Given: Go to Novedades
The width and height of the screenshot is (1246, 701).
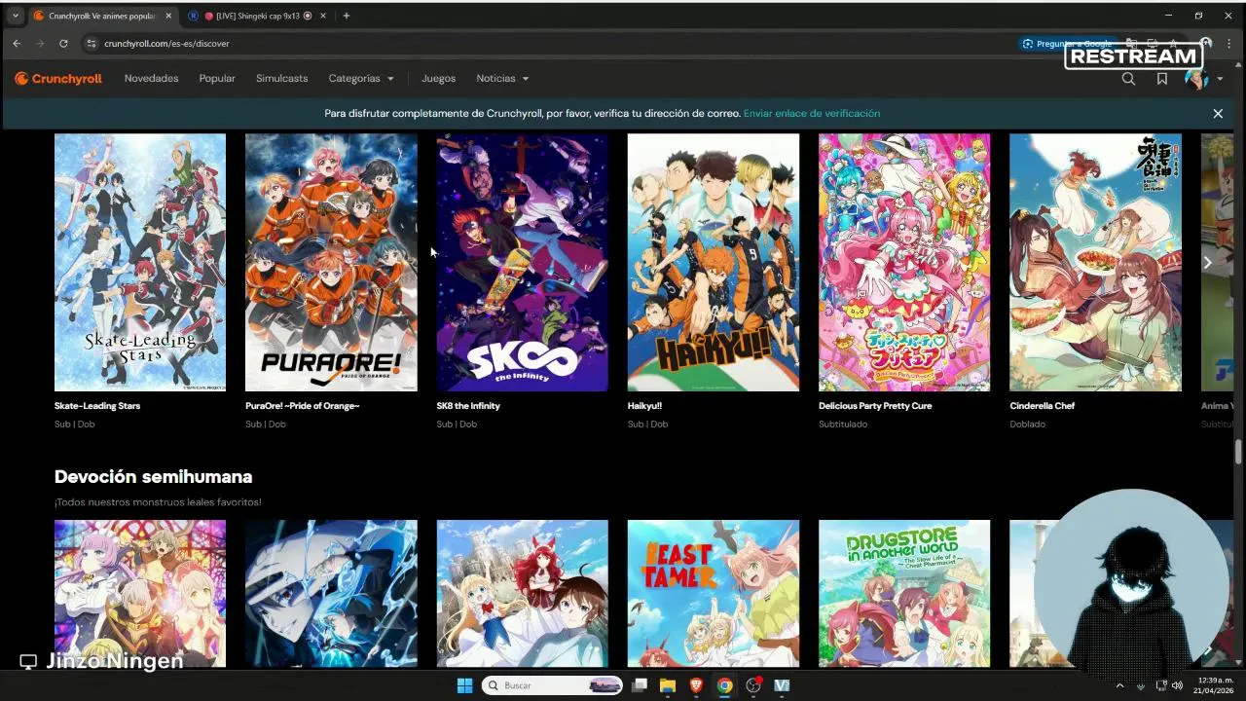Looking at the screenshot, I should pyautogui.click(x=151, y=79).
